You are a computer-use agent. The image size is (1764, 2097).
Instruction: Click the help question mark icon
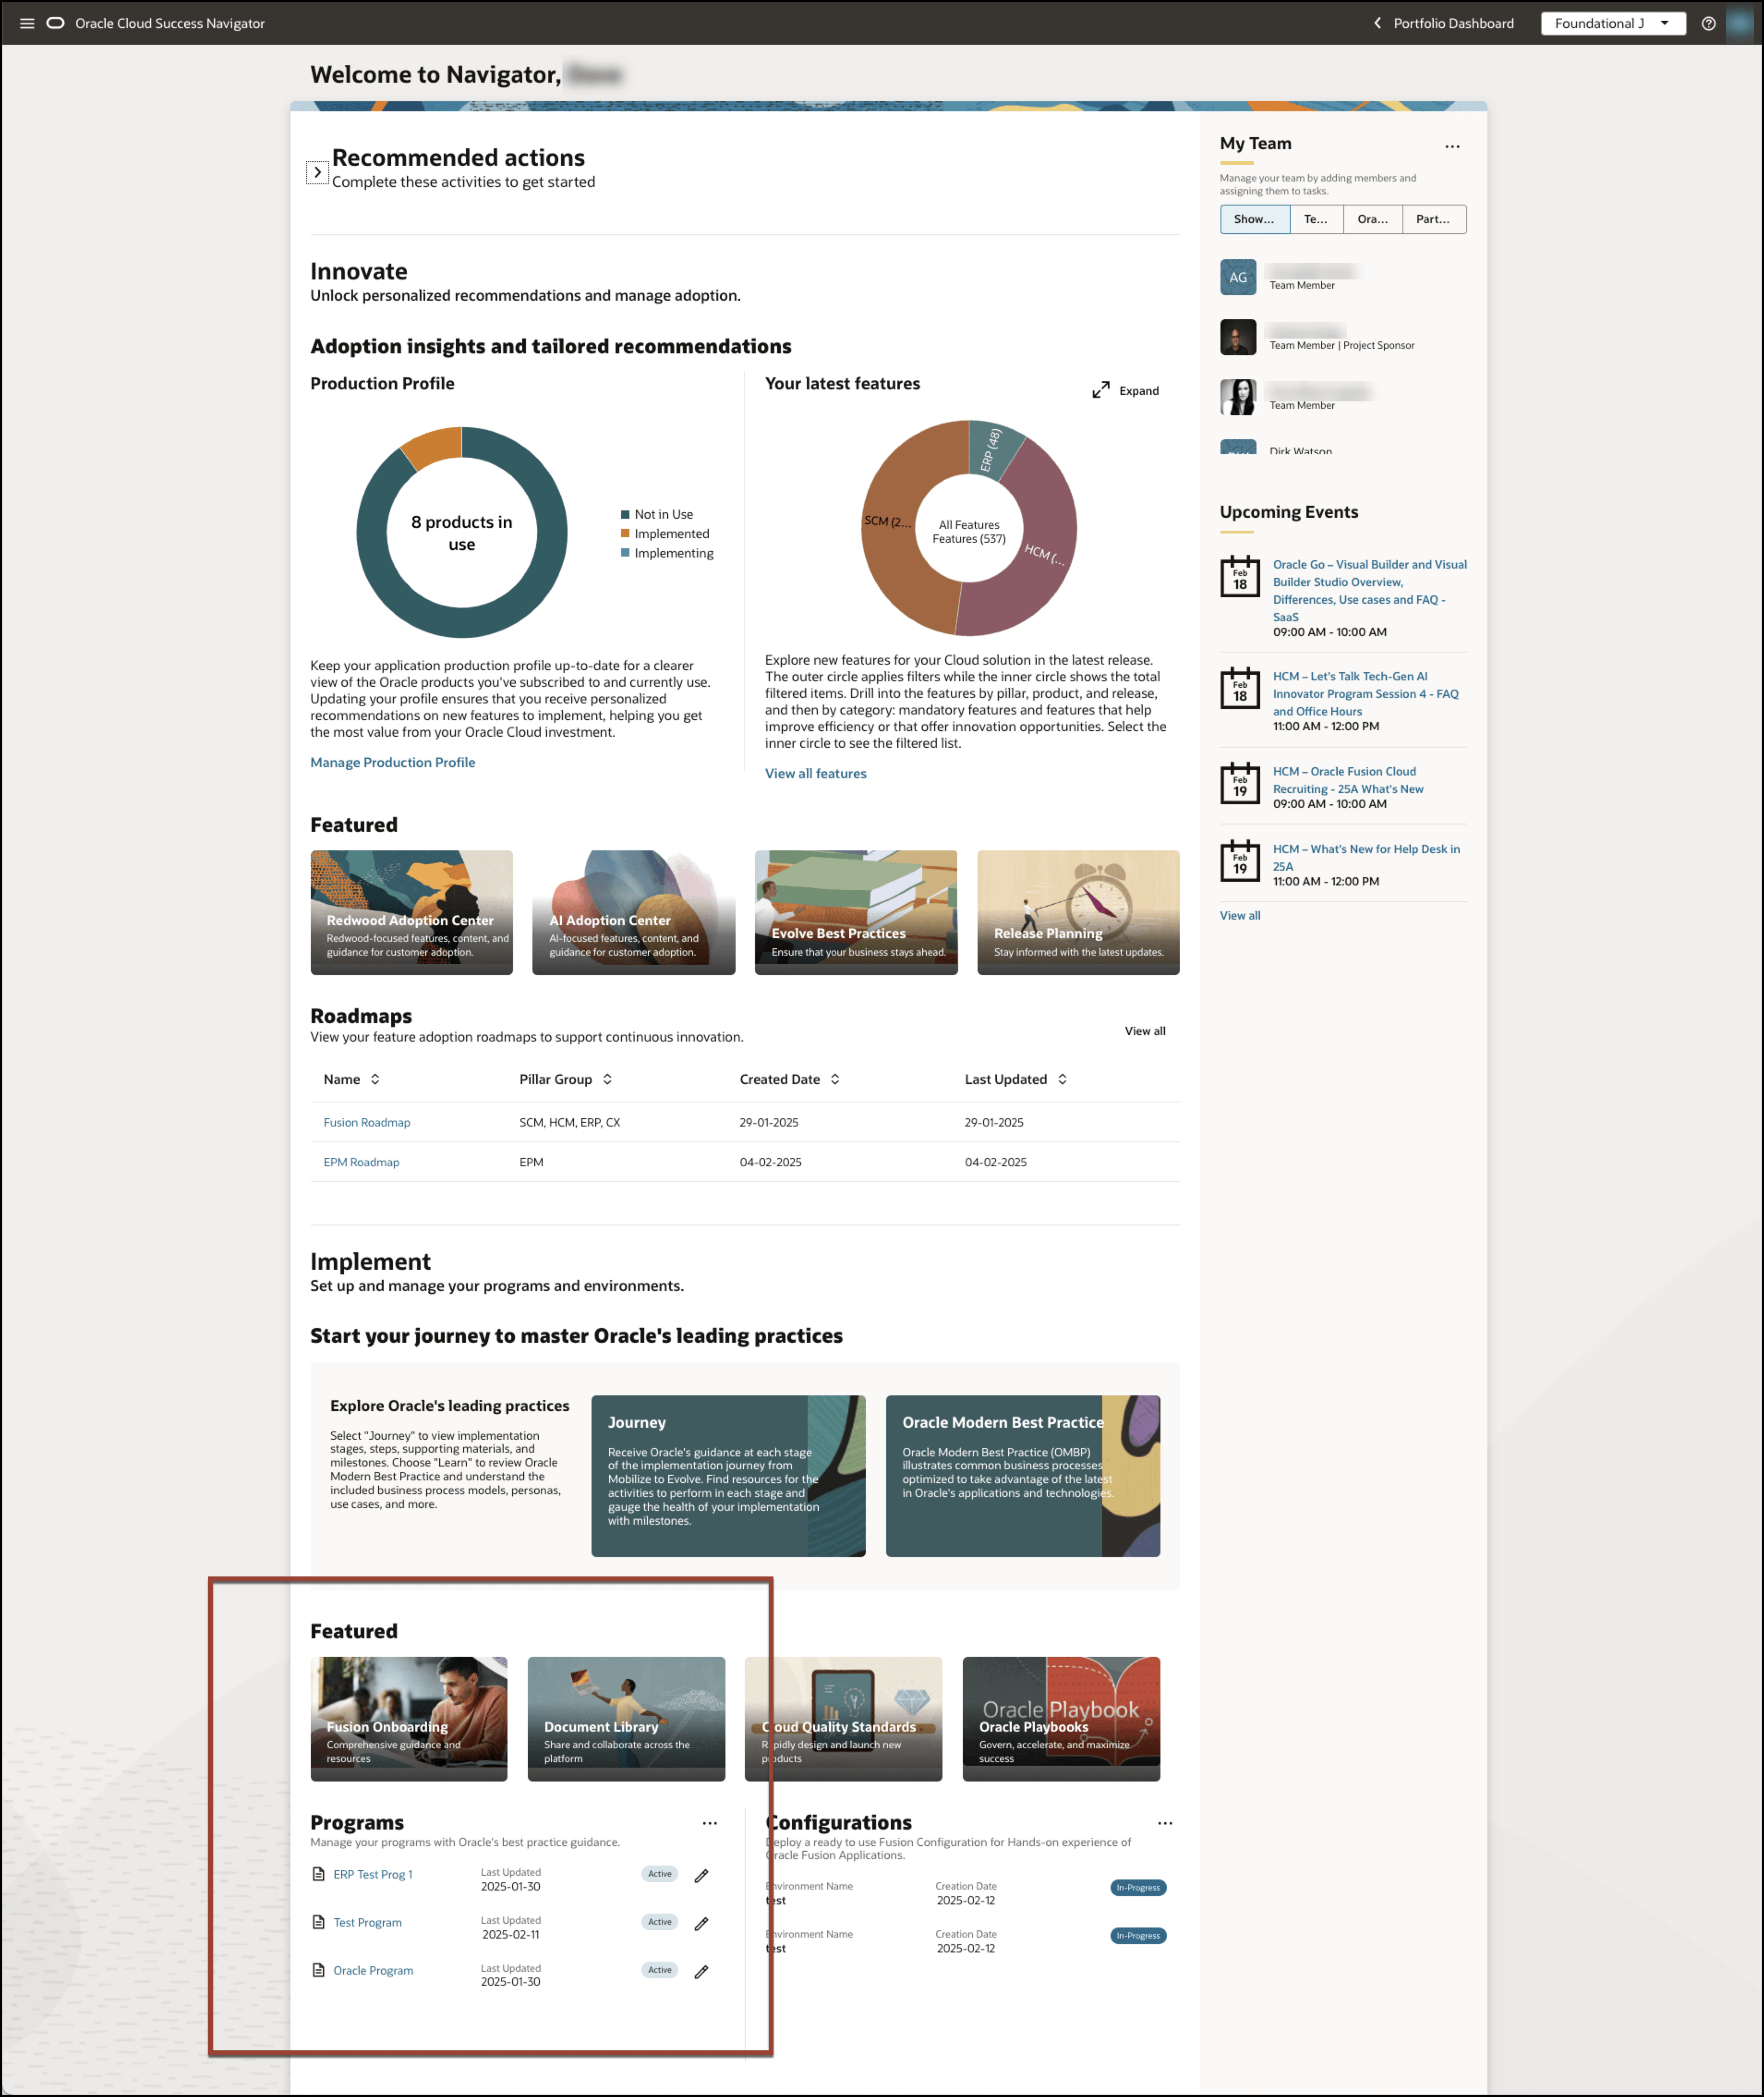1708,23
